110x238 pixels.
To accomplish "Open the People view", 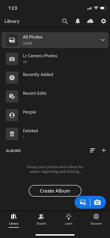I will coord(55,115).
